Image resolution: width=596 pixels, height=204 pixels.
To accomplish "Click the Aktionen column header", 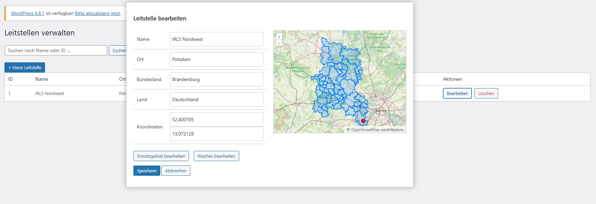I will pos(452,79).
